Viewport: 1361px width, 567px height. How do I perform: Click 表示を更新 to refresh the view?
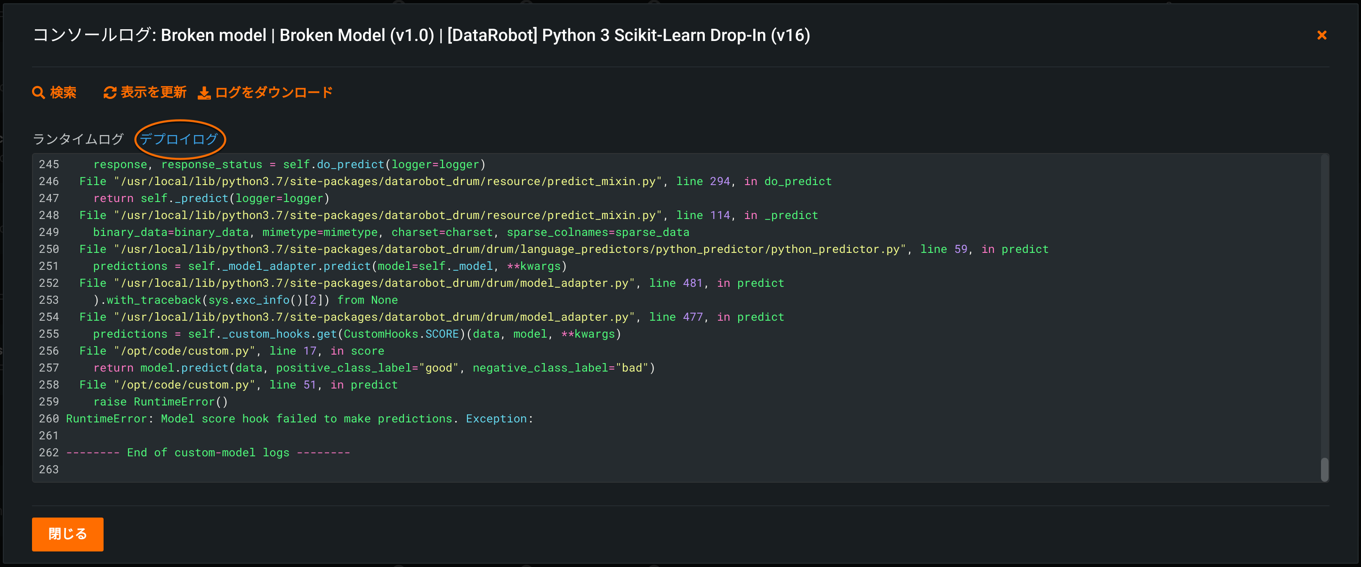point(153,92)
